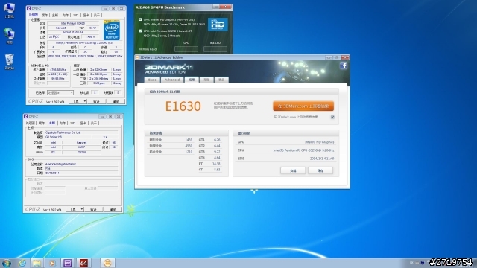Open Memory tab in top CPU-Z window
Image resolution: width=477 pixels, height=268 pixels.
66,15
